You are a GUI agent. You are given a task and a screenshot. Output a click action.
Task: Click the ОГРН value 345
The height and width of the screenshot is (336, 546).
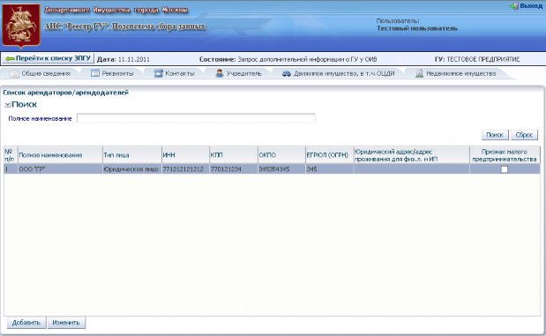(329, 169)
